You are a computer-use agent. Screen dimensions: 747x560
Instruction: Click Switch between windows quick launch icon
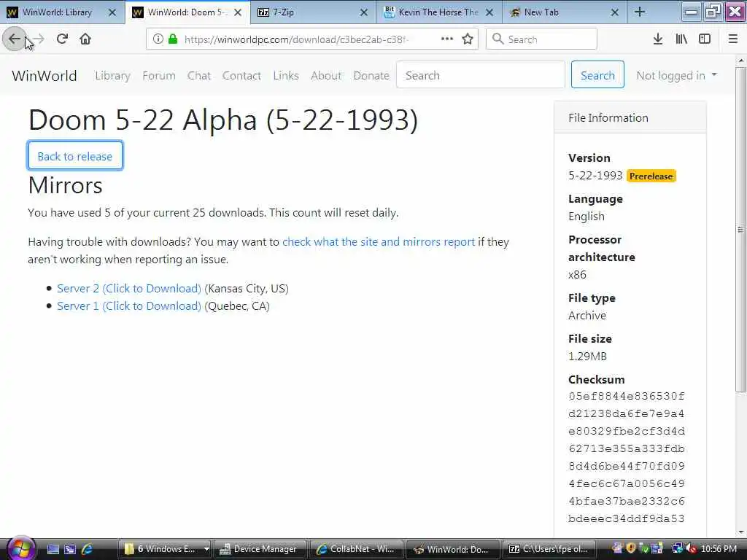tap(70, 549)
